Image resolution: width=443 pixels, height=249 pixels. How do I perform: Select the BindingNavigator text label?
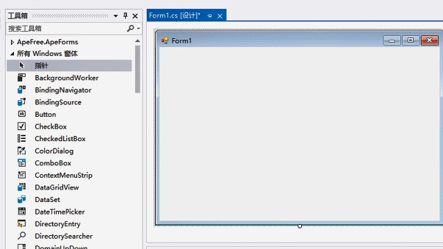click(63, 90)
